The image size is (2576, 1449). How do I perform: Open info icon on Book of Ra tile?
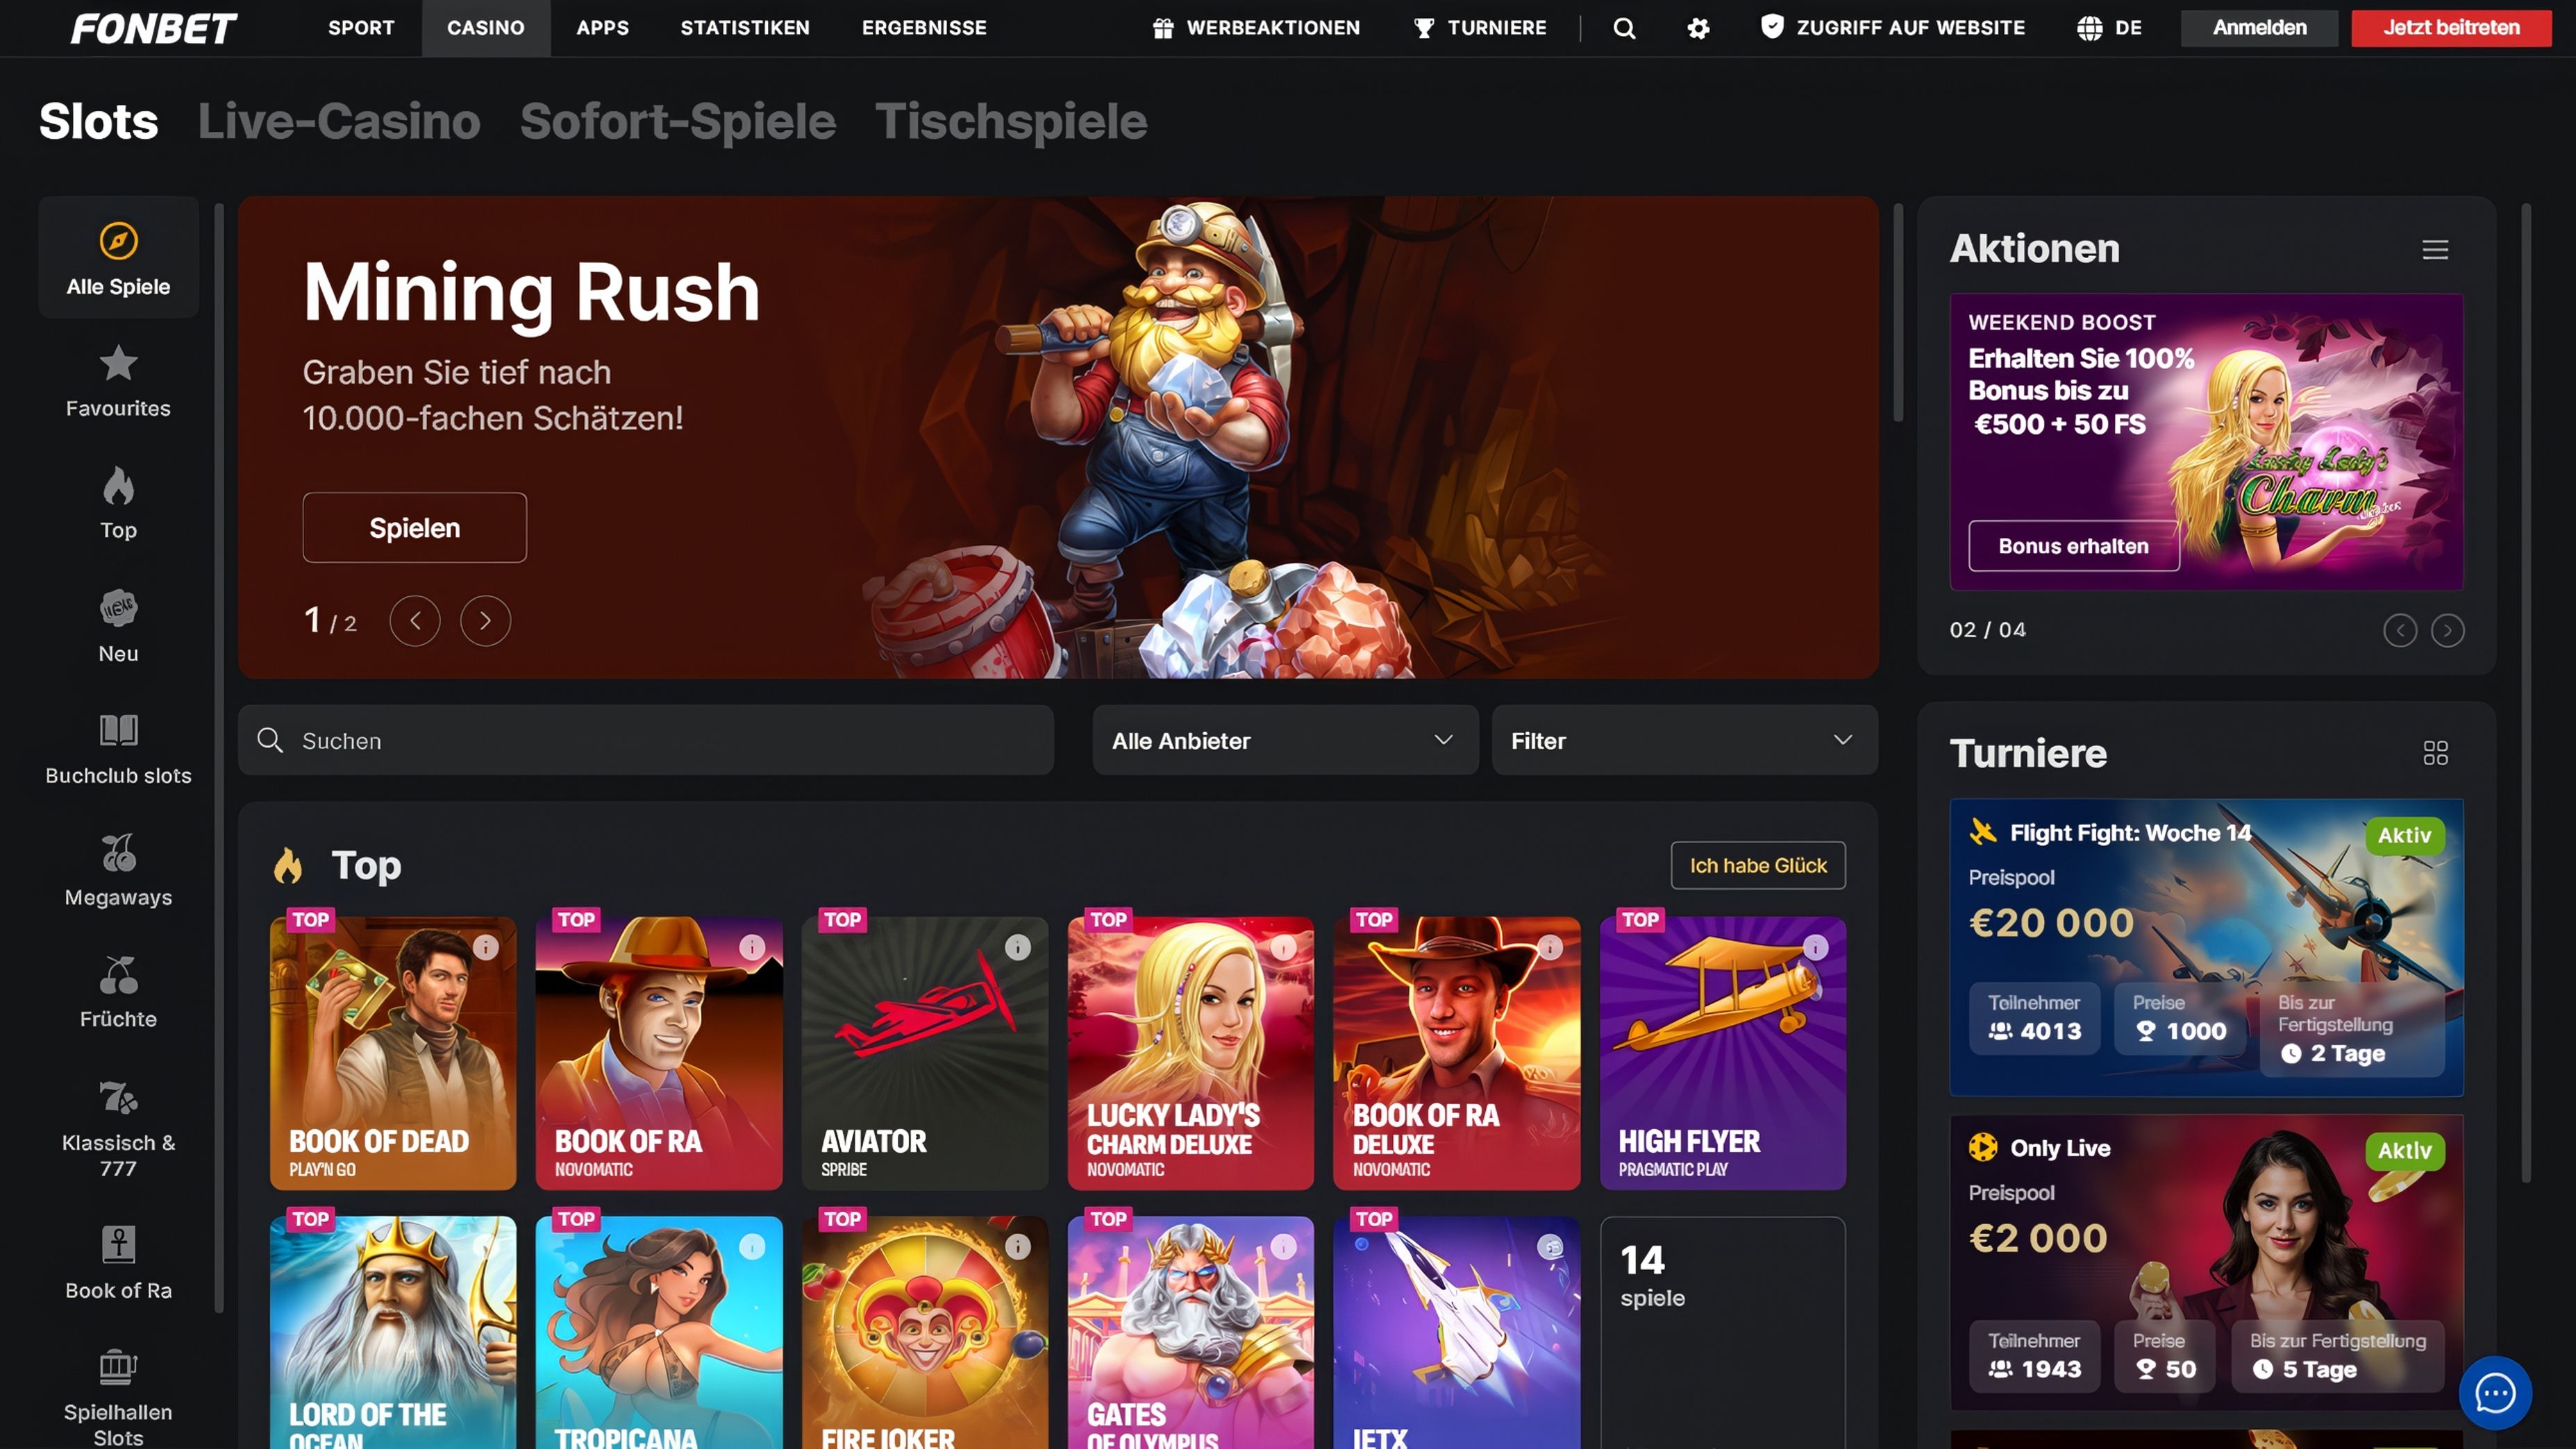coord(752,947)
